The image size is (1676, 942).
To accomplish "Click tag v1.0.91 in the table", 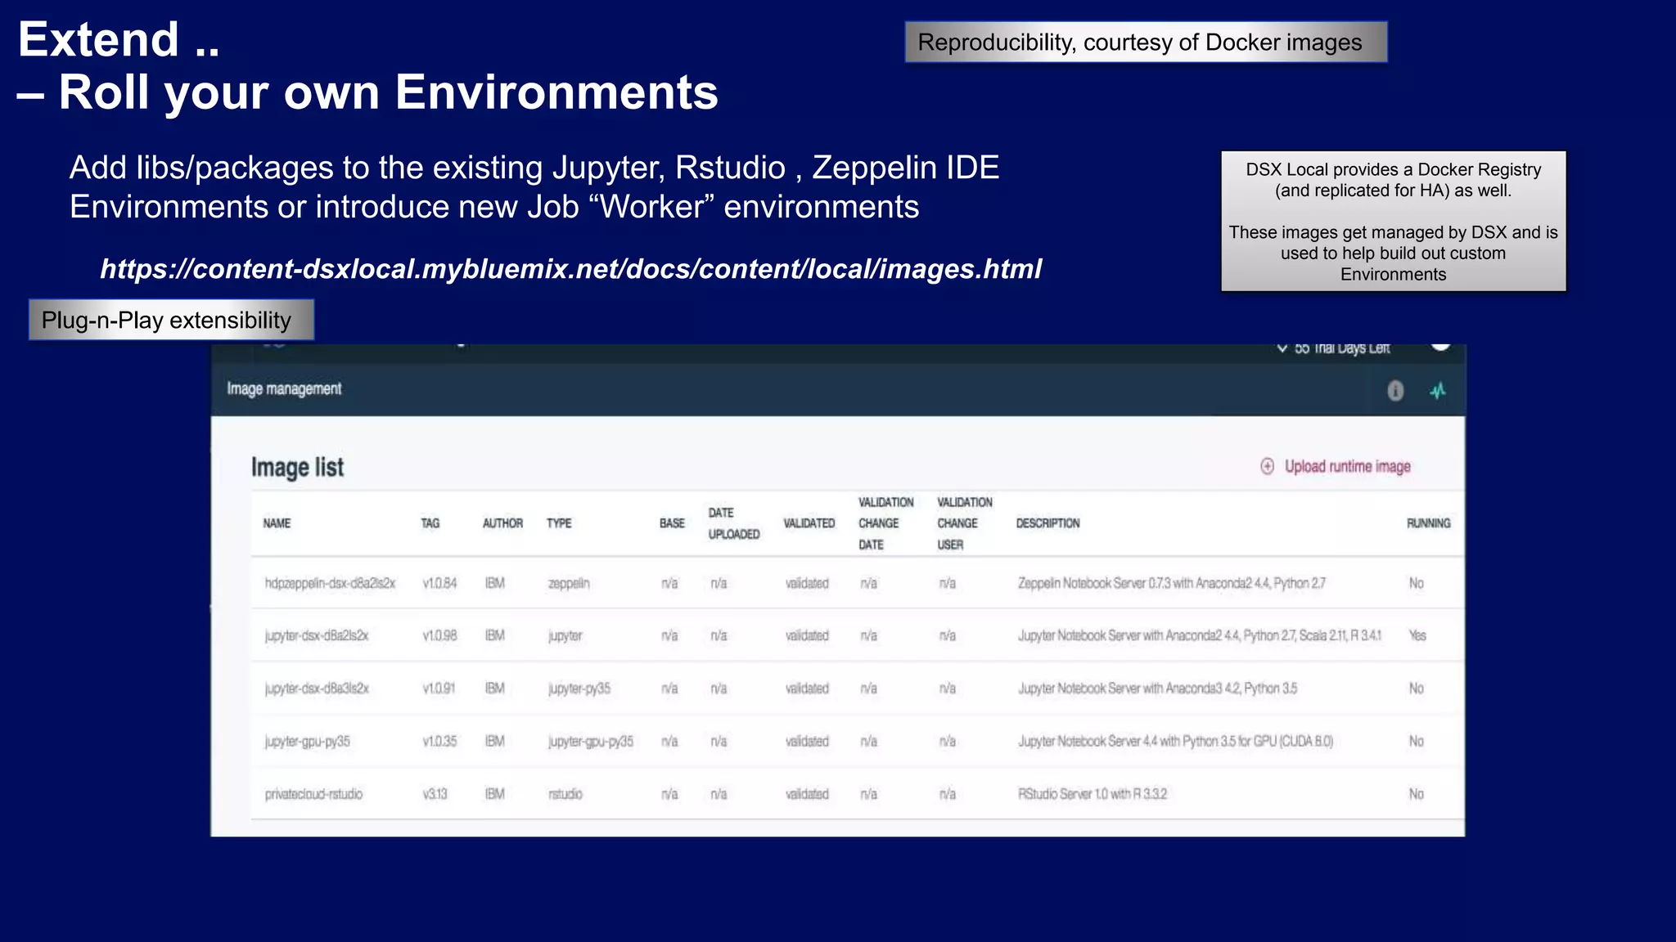I will [439, 689].
